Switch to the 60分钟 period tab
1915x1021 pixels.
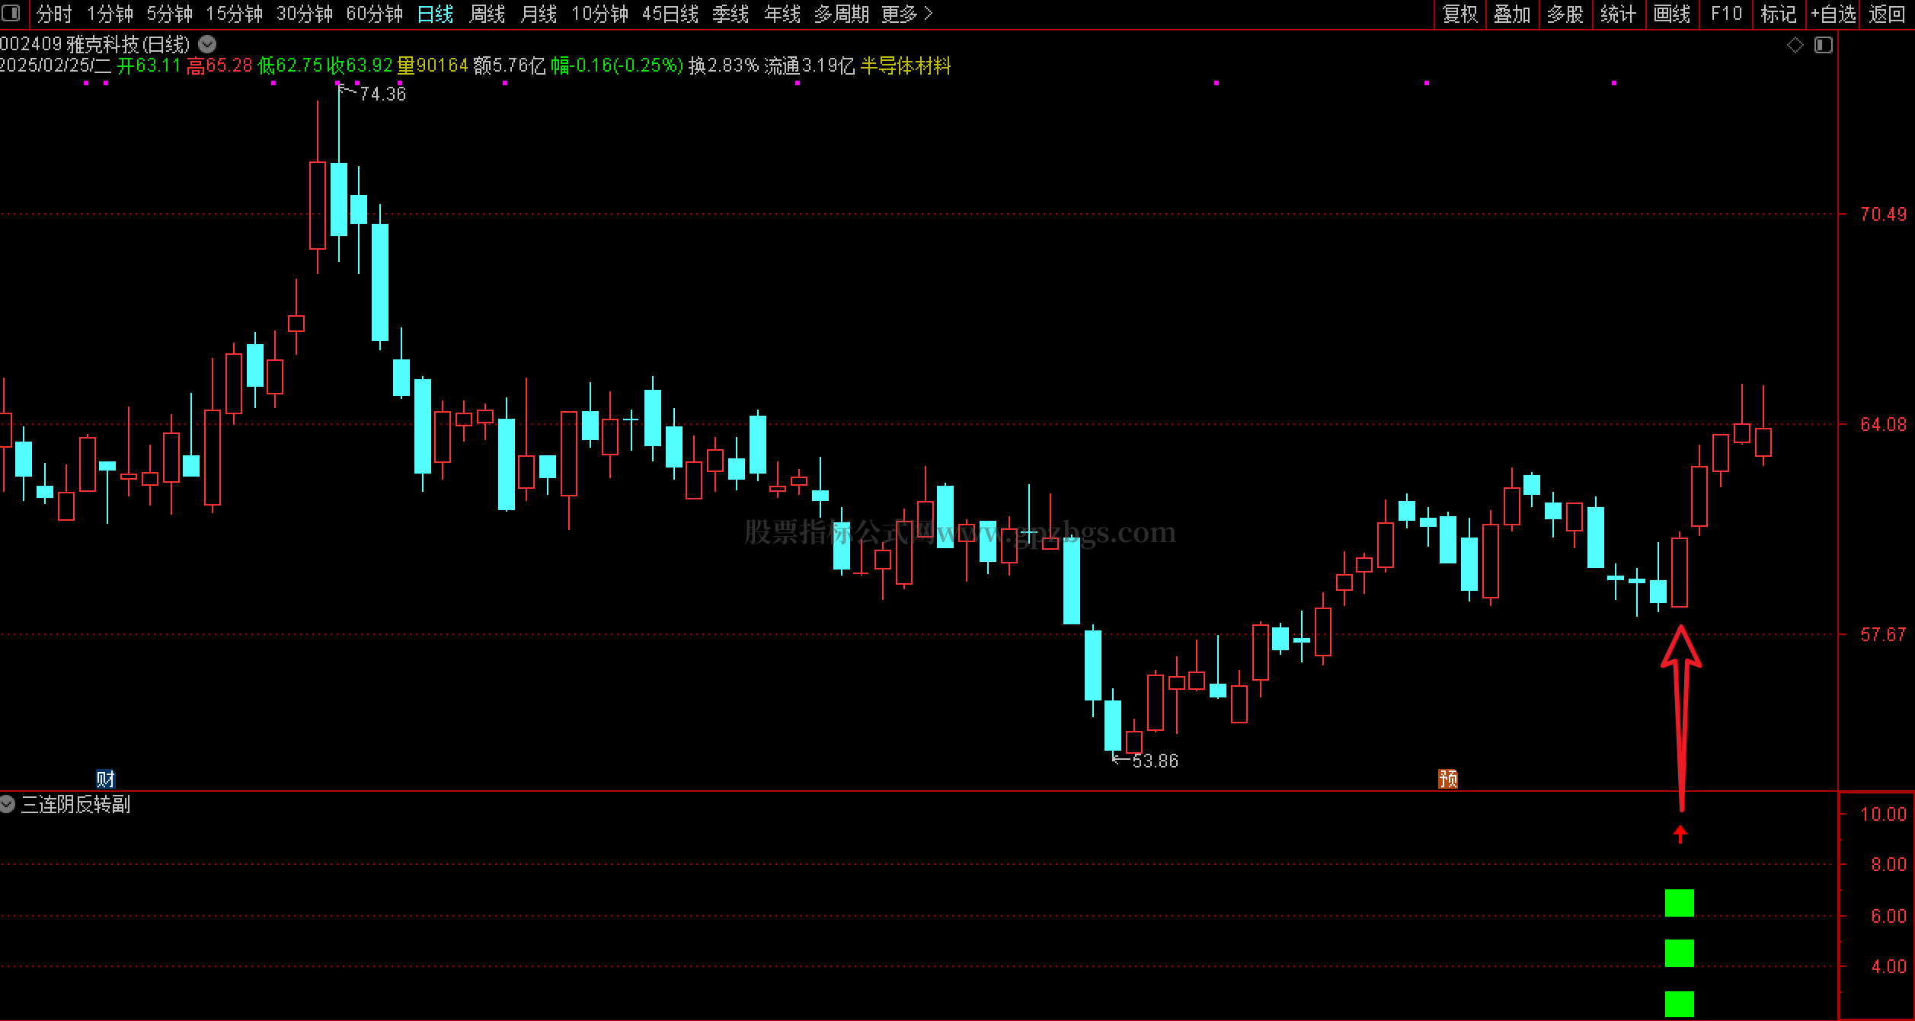(374, 14)
